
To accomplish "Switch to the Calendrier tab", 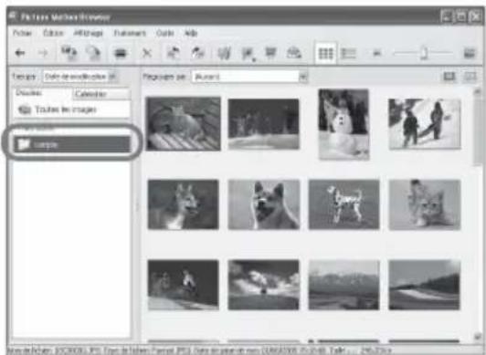I will click(x=101, y=94).
